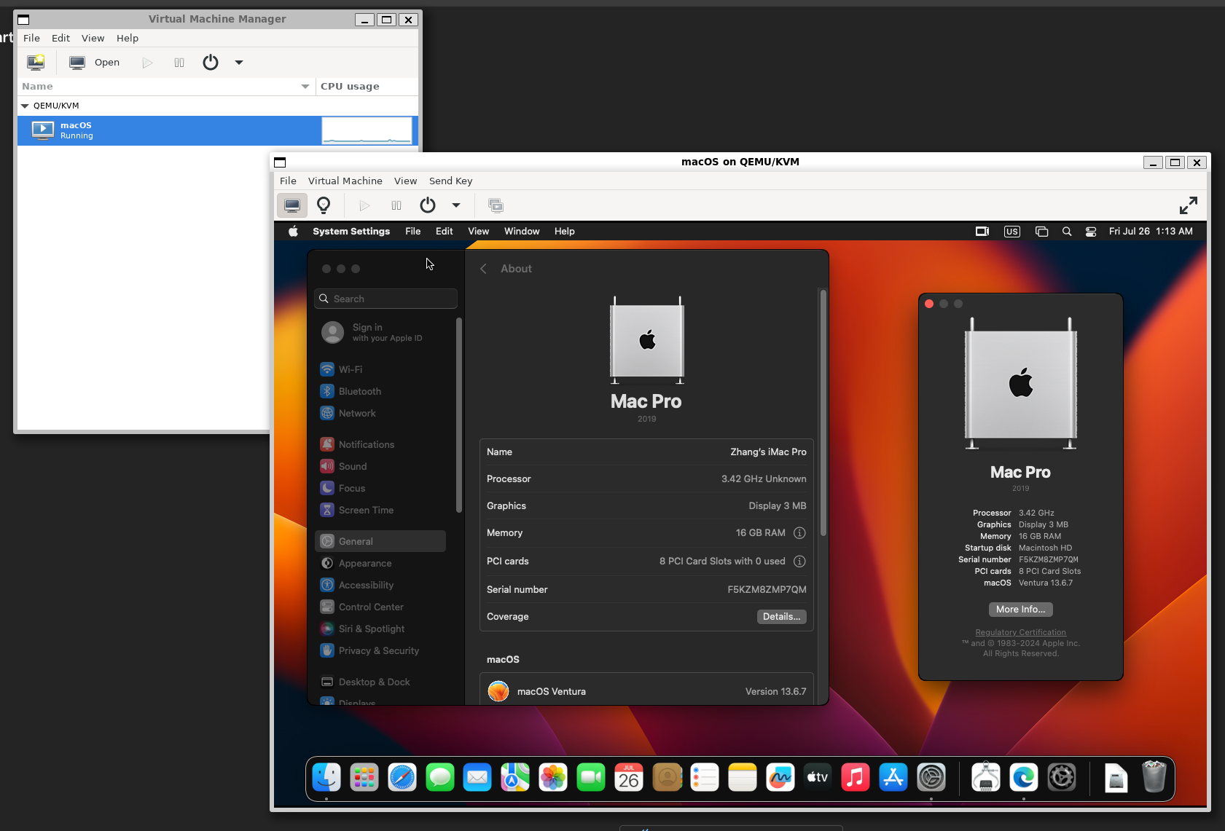
Task: Open the Window menu in System Settings
Action: [522, 232]
